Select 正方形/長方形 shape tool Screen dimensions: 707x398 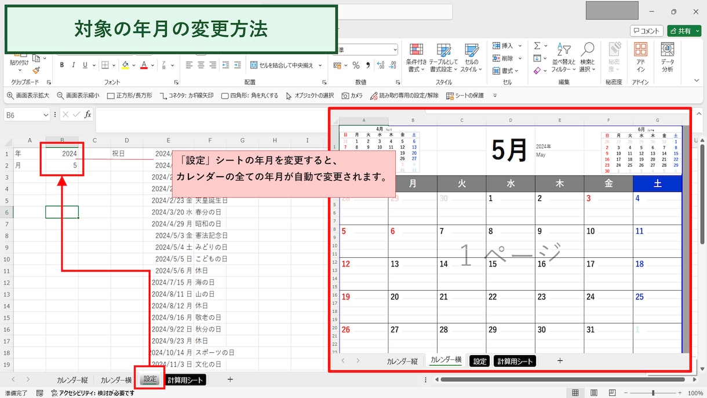click(x=129, y=96)
